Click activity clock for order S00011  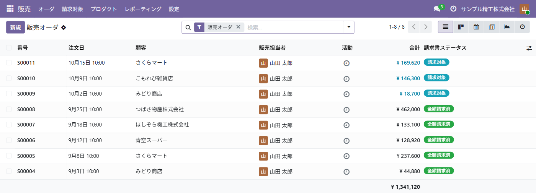click(346, 63)
